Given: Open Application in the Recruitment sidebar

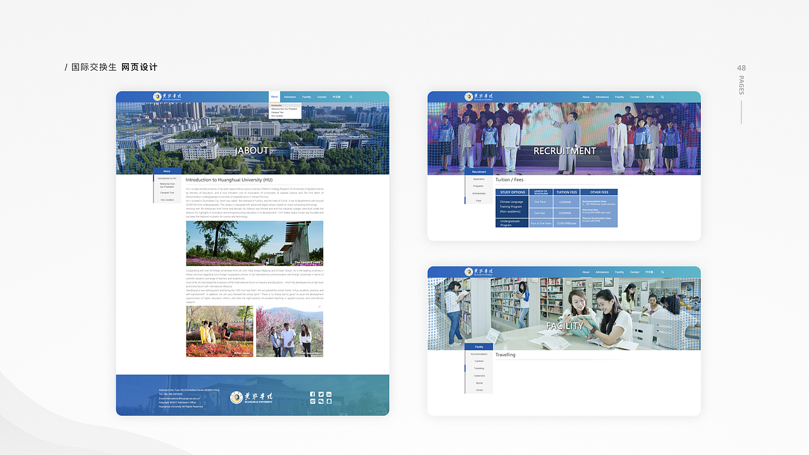Looking at the screenshot, I should [479, 179].
